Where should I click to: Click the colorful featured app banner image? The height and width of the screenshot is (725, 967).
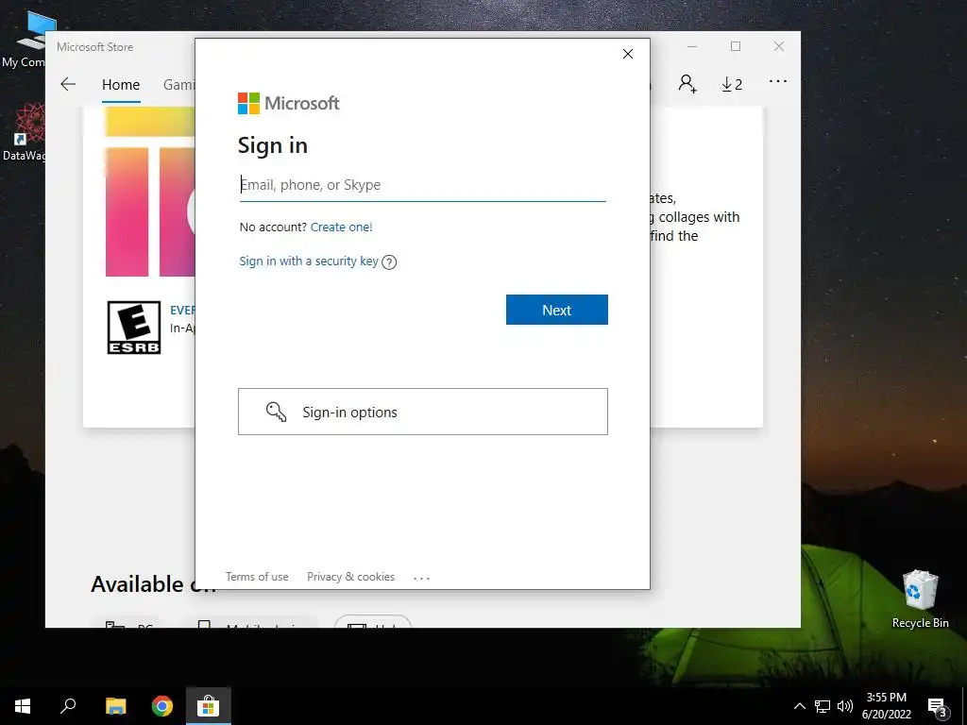[150, 191]
